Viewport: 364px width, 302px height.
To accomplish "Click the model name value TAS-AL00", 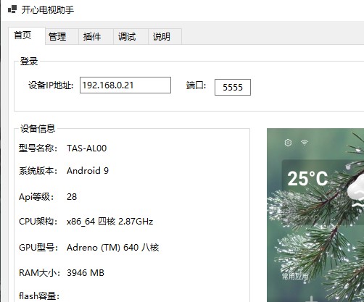I will pyautogui.click(x=86, y=148).
